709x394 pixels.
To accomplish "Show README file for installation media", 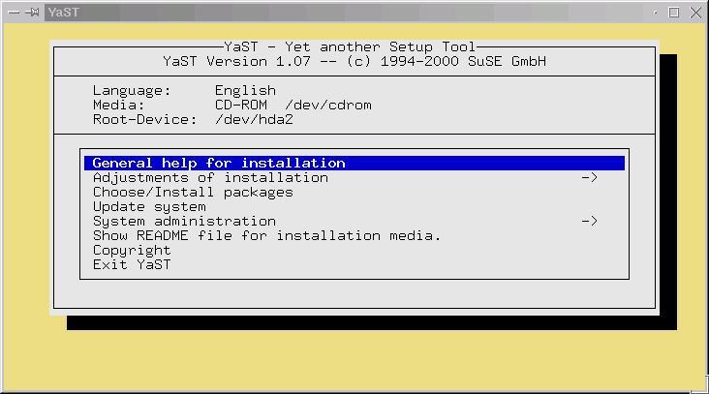I will pos(266,236).
